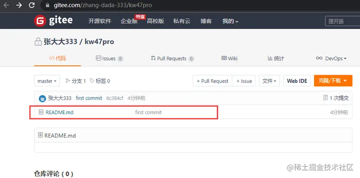
Task: Open the 文件 dropdown
Action: [x=269, y=81]
